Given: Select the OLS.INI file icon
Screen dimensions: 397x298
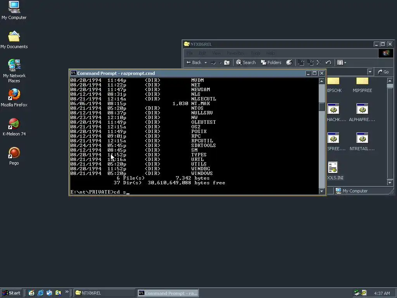Looking at the screenshot, I should [335, 171].
